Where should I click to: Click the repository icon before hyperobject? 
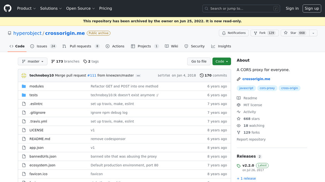[x=10, y=33]
